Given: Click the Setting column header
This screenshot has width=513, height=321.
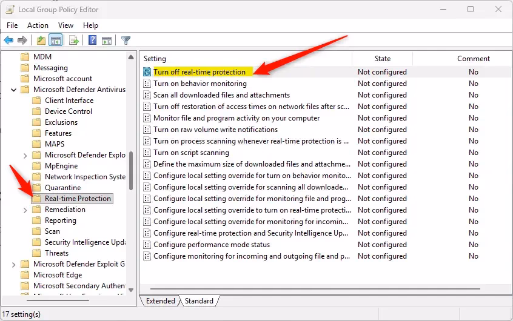Looking at the screenshot, I should pyautogui.click(x=246, y=59).
